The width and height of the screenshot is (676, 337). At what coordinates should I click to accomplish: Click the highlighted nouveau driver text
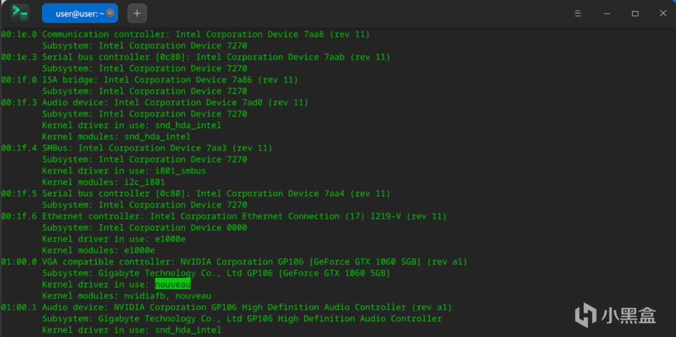[173, 284]
